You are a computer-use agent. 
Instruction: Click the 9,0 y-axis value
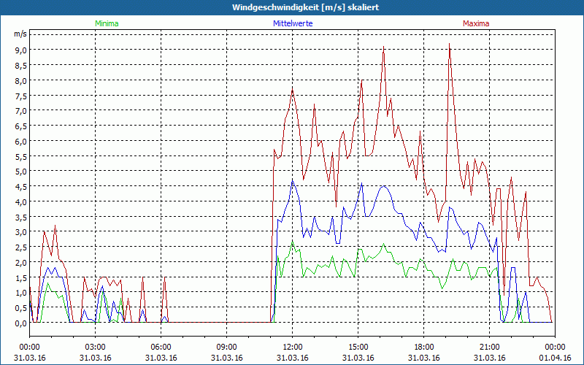[x=21, y=50]
